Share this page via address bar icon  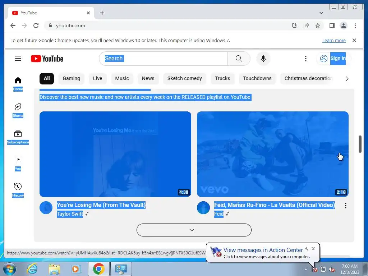click(x=306, y=26)
